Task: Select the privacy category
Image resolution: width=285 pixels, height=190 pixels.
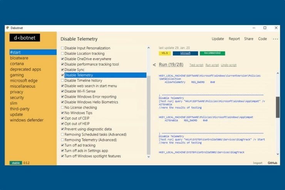Action: point(17,92)
